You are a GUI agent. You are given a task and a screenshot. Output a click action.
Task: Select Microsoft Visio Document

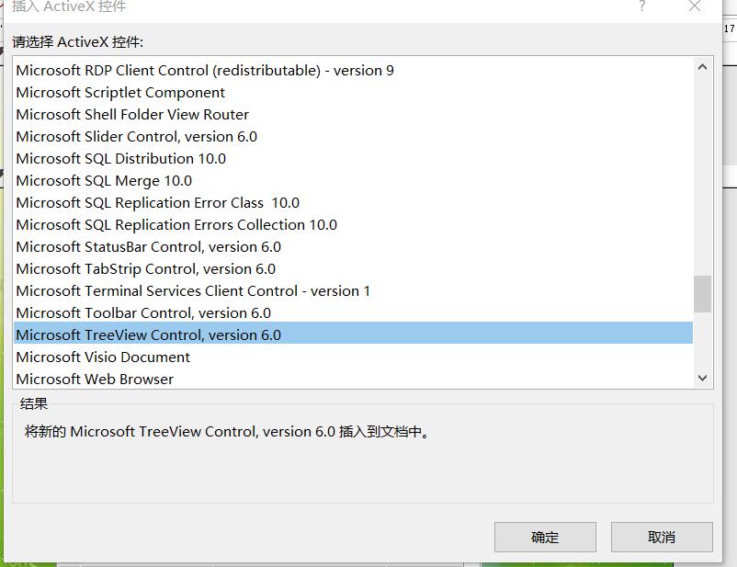tap(353, 357)
